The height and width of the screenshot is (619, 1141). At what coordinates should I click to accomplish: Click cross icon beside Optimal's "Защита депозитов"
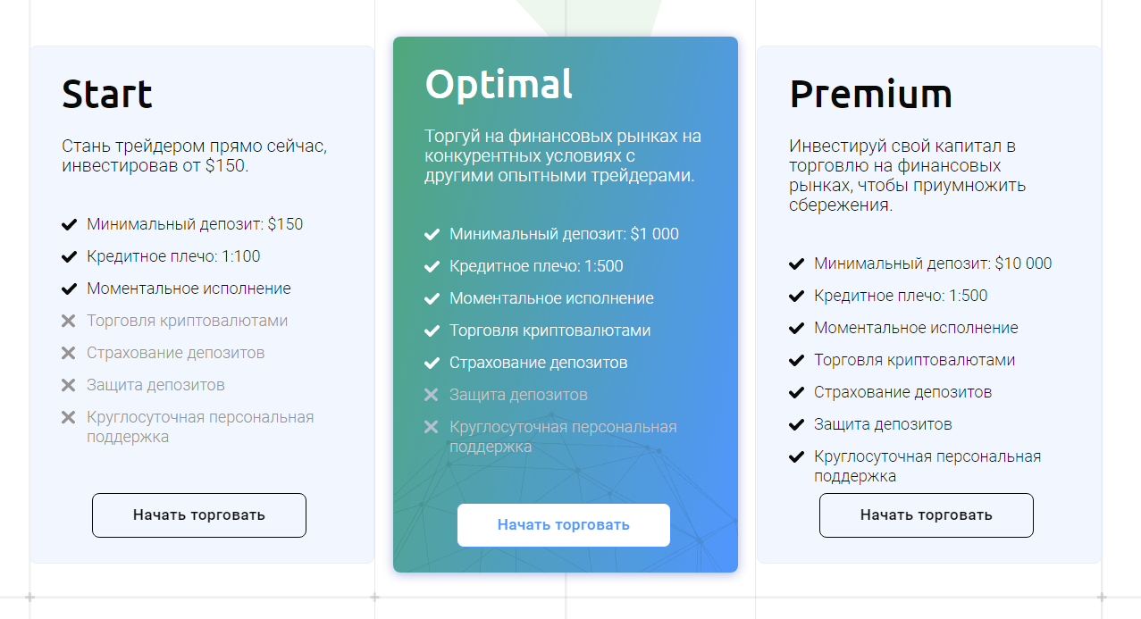(432, 395)
